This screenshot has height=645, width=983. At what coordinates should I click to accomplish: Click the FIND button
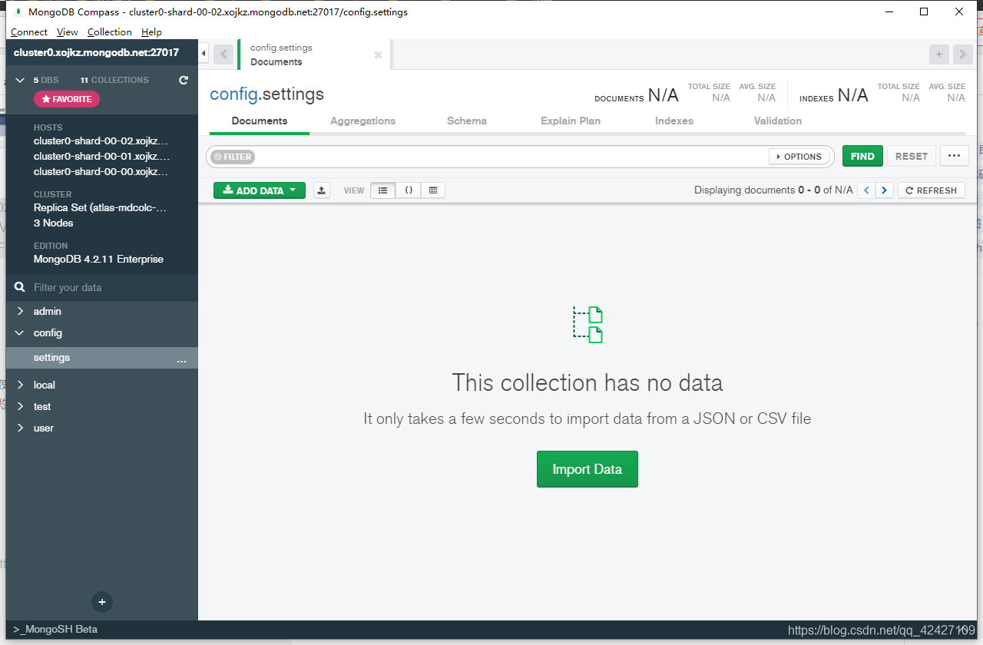tap(862, 156)
